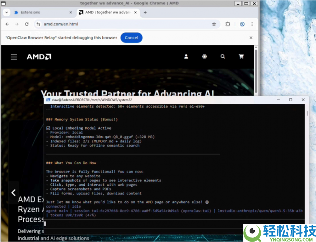Click 'Capture screenshots and PDFs' line

pyautogui.click(x=79, y=189)
